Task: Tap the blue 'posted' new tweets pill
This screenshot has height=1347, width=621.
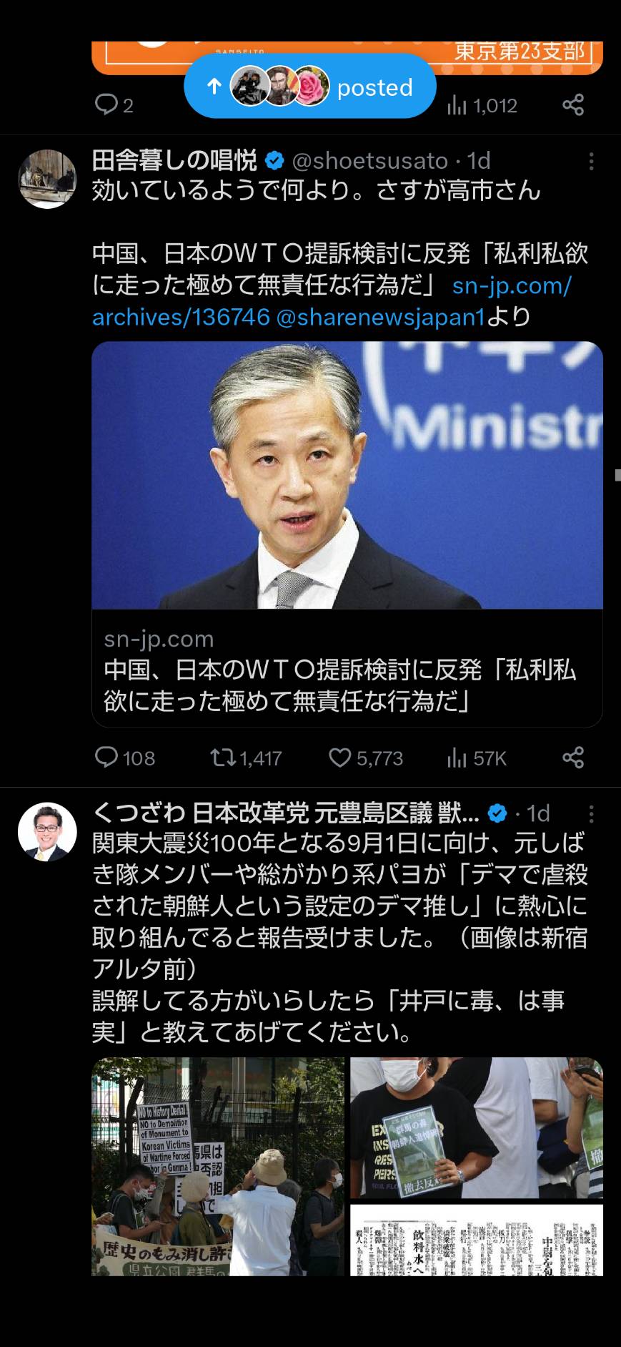Action: pos(309,87)
